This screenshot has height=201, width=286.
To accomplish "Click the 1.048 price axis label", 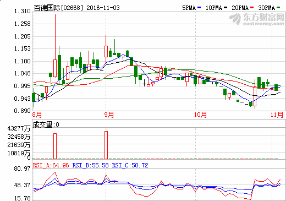I will [x=23, y=73].
